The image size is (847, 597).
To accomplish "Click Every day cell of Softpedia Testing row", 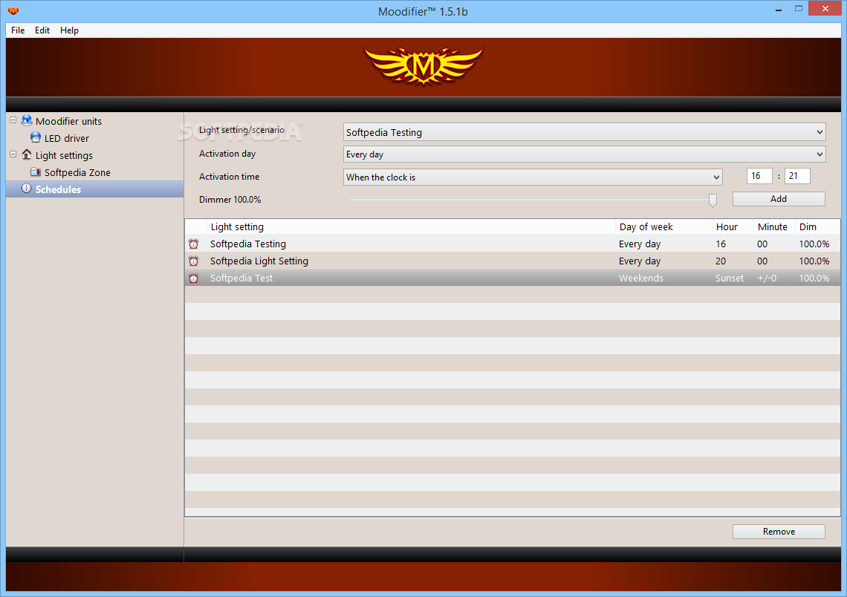I will [640, 244].
